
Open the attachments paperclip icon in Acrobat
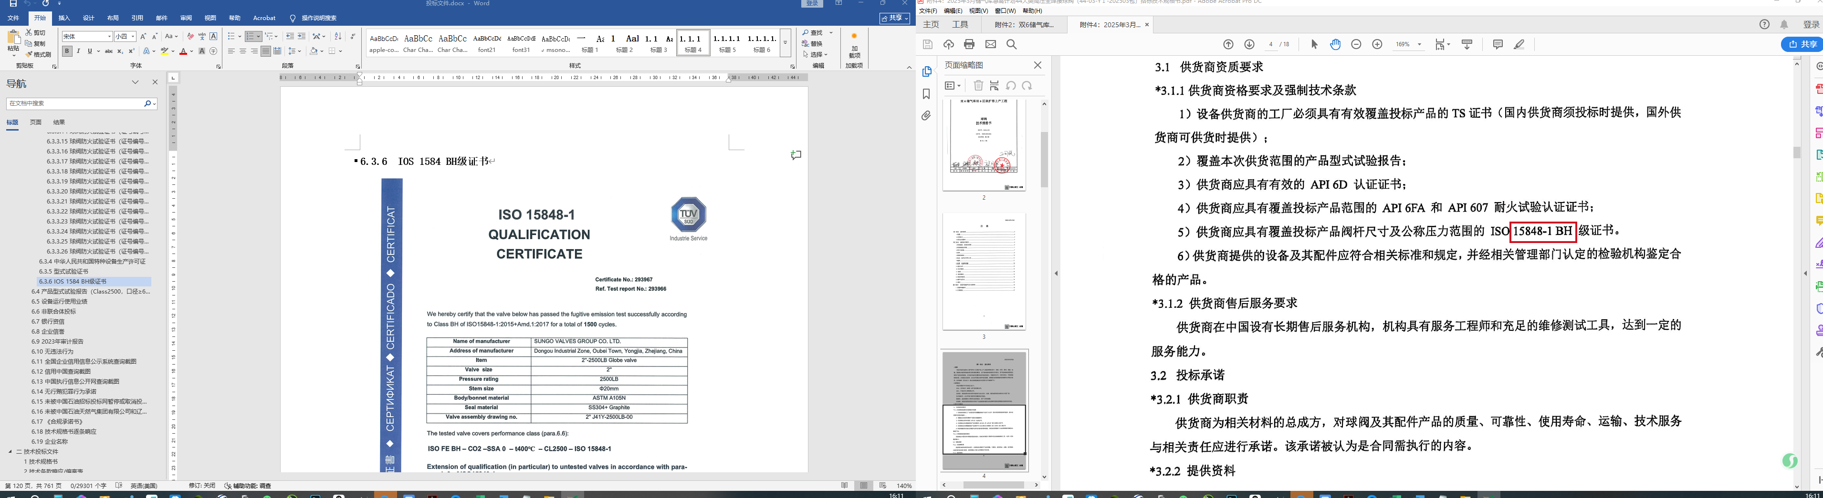pyautogui.click(x=926, y=116)
